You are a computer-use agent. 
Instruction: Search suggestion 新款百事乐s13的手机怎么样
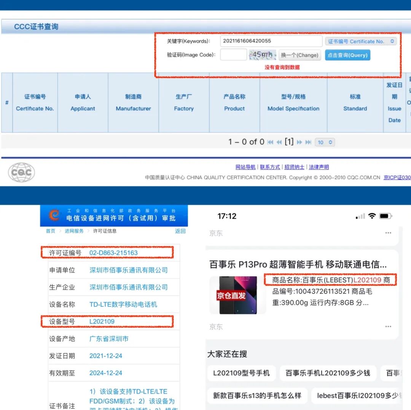tap(257, 395)
